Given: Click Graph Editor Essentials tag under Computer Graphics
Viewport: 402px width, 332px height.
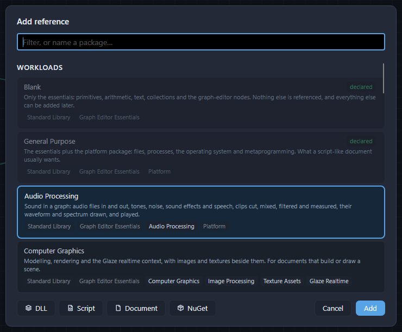Looking at the screenshot, I should 109,281.
